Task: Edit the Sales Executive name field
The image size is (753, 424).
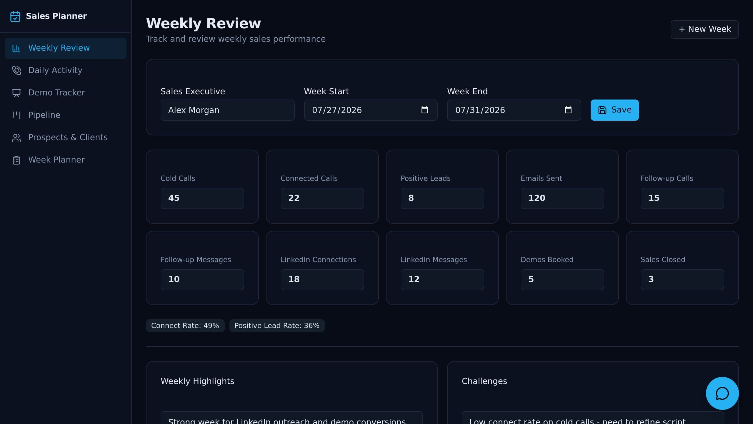Action: [227, 110]
